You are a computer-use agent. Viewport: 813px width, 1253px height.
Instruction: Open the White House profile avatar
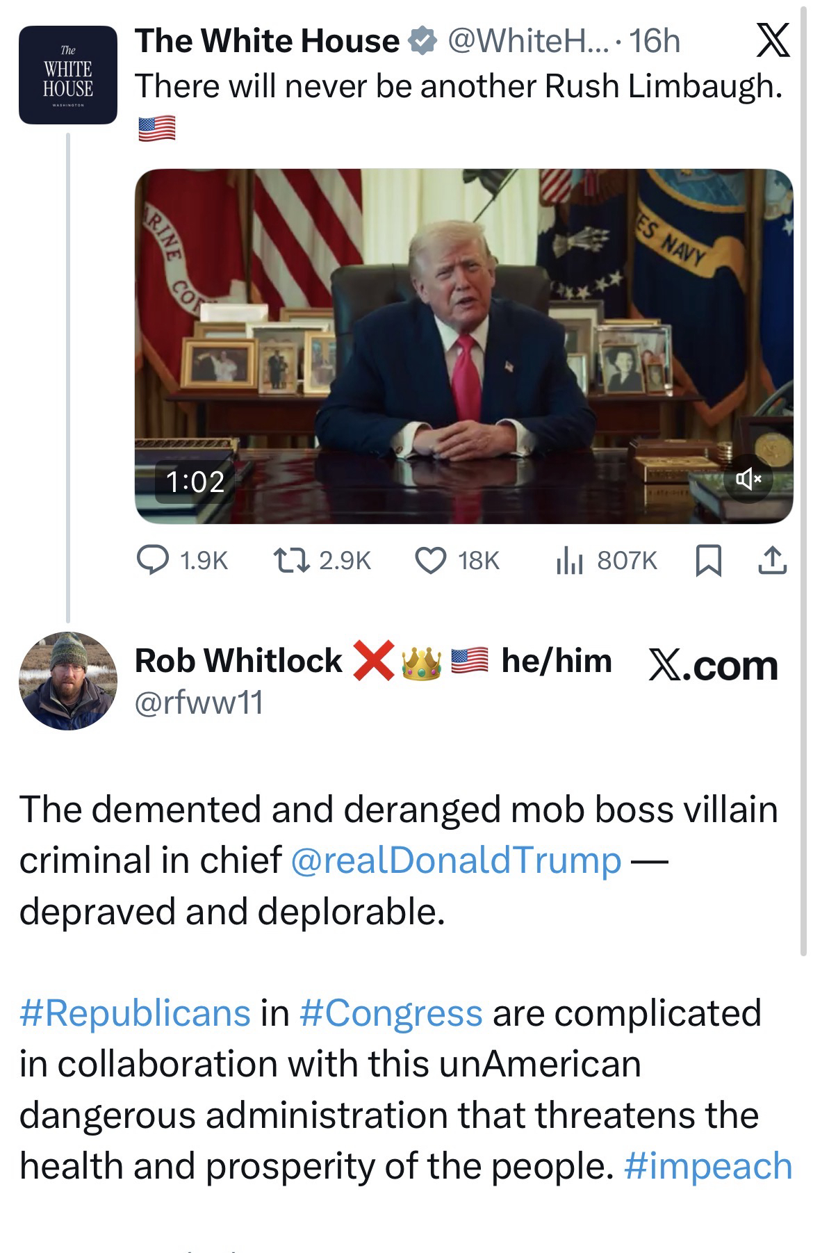coord(67,75)
